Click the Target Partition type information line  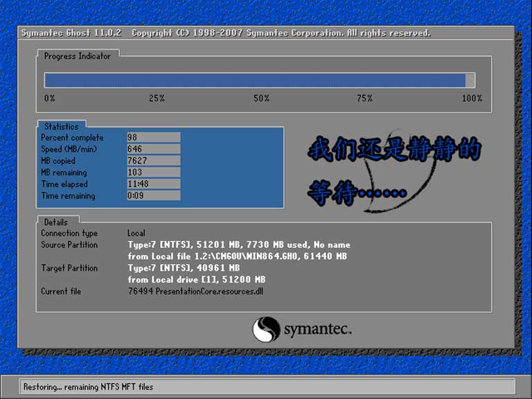pos(184,268)
